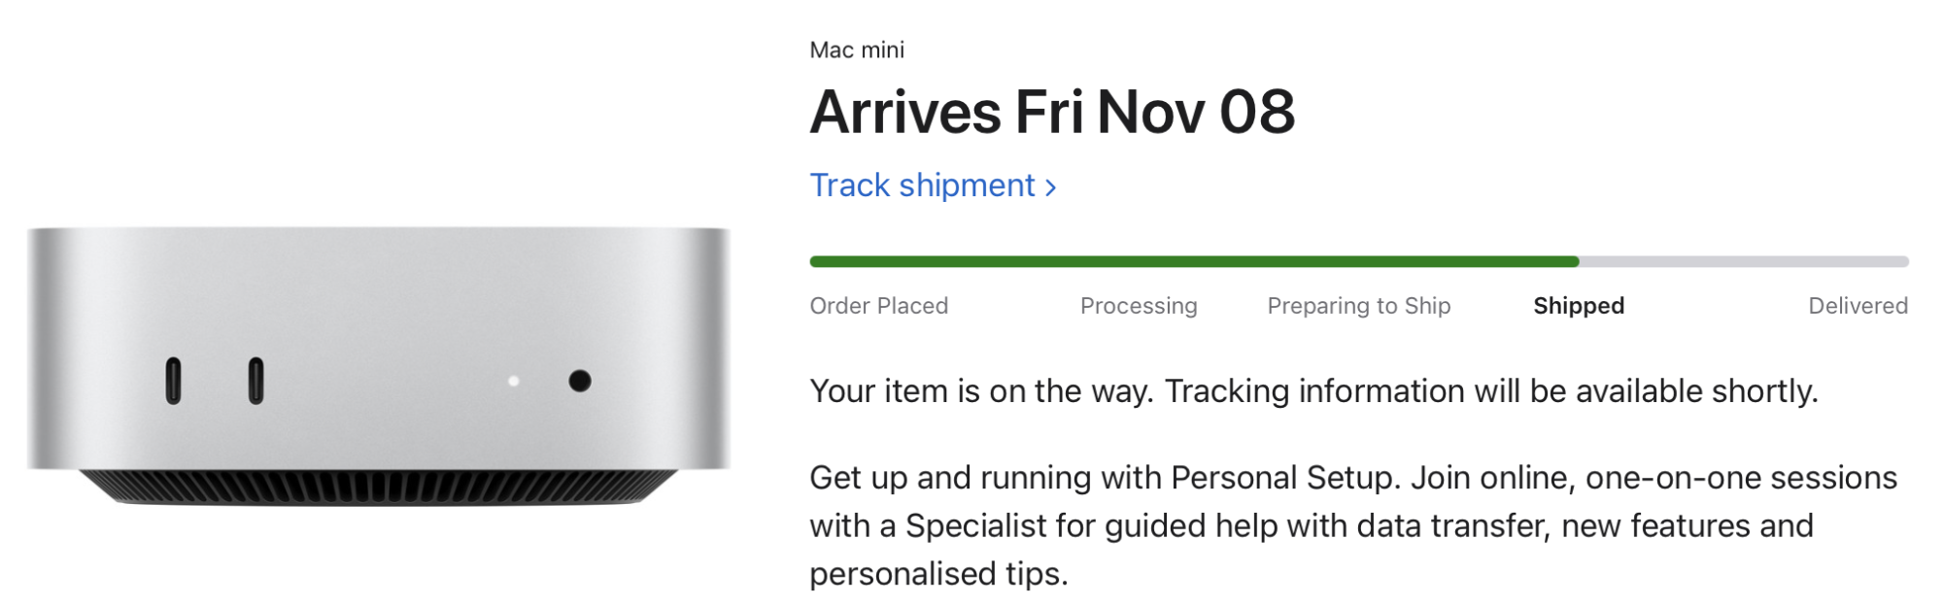Click the black vent grille under Mac mini
1943x606 pixels.
[x=379, y=486]
